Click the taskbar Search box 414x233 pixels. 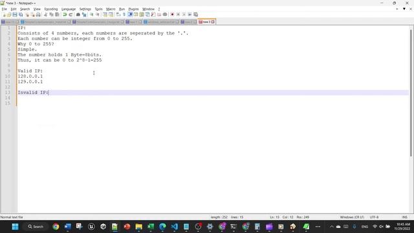click(36, 227)
